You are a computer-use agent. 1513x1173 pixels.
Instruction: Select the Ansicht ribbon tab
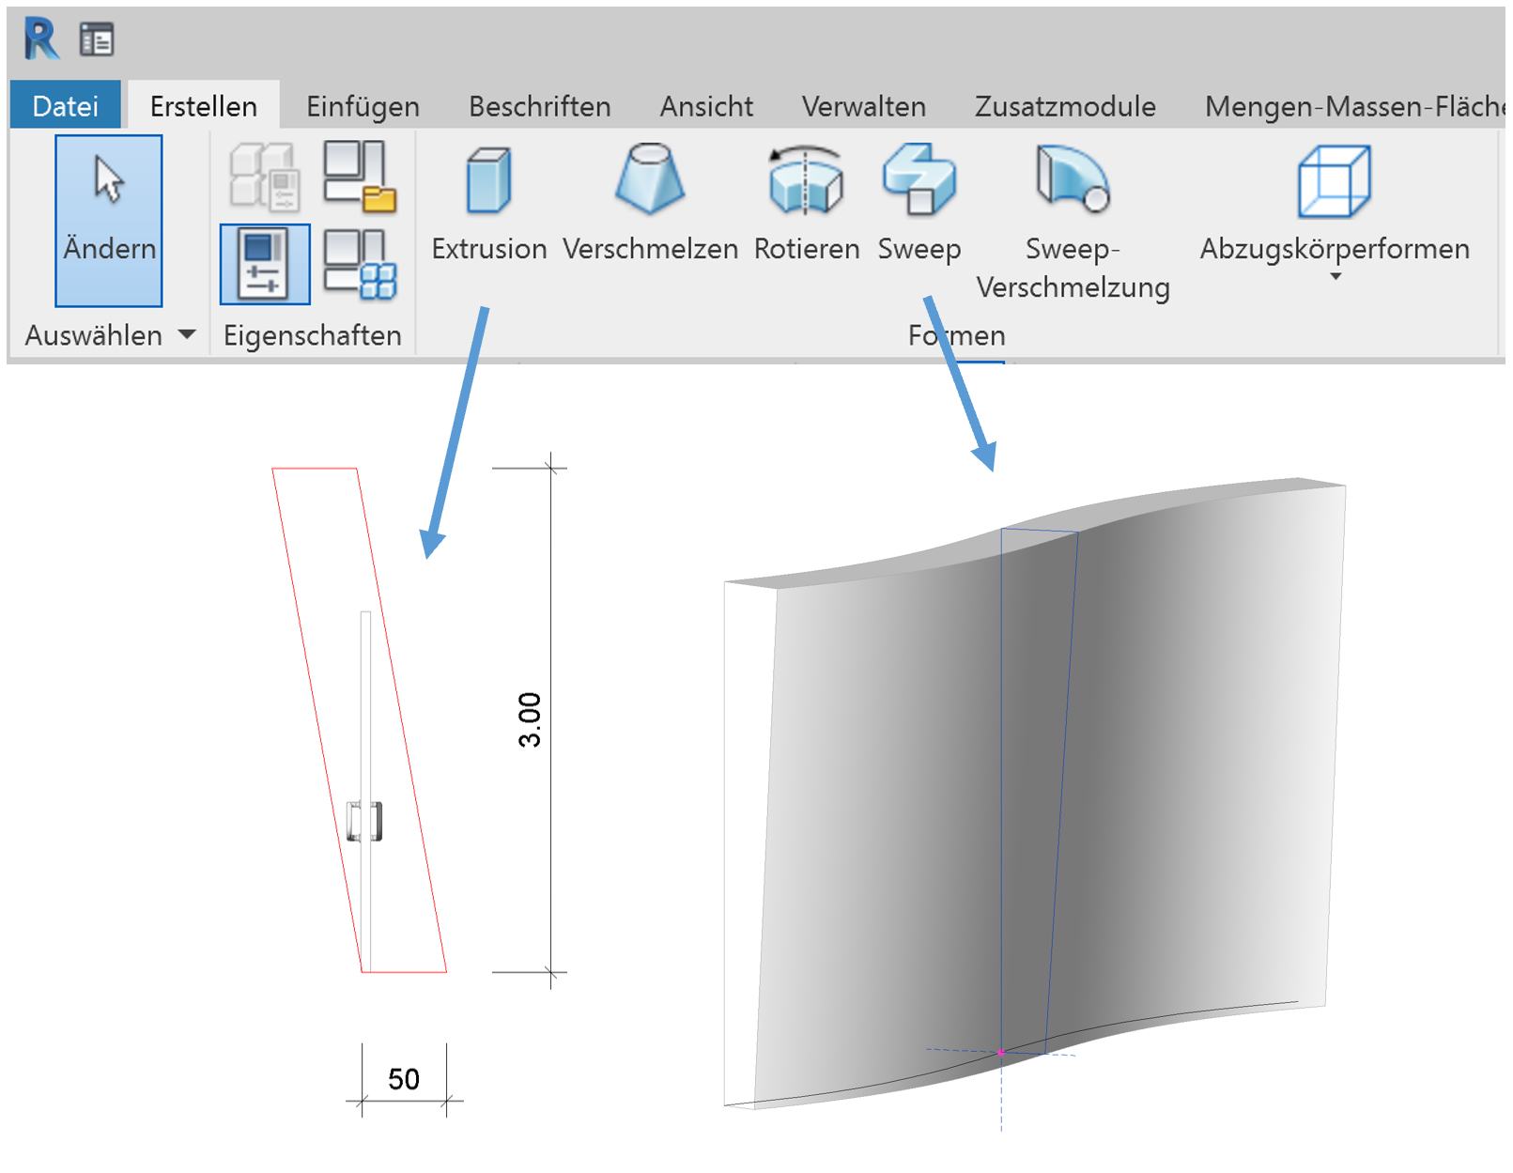click(706, 106)
